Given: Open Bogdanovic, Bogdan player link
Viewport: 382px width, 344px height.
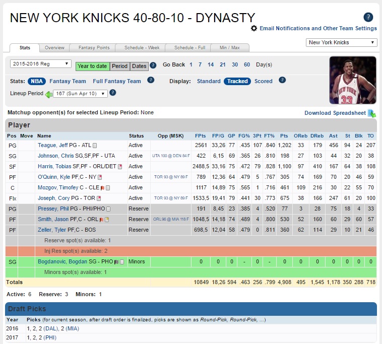Looking at the screenshot, I should point(62,262).
